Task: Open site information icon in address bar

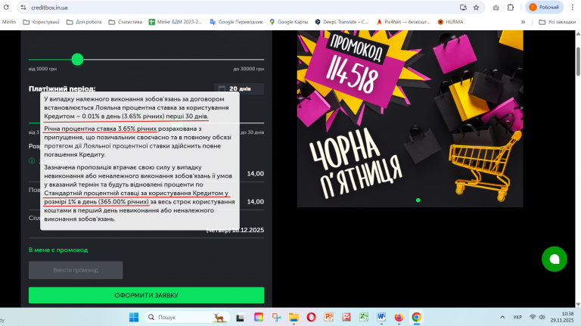Action: (23, 8)
